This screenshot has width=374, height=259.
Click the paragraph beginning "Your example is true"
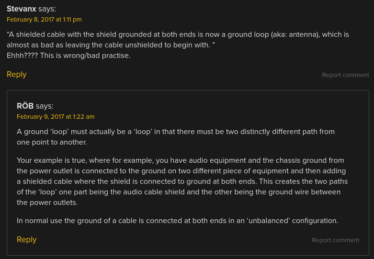click(182, 181)
